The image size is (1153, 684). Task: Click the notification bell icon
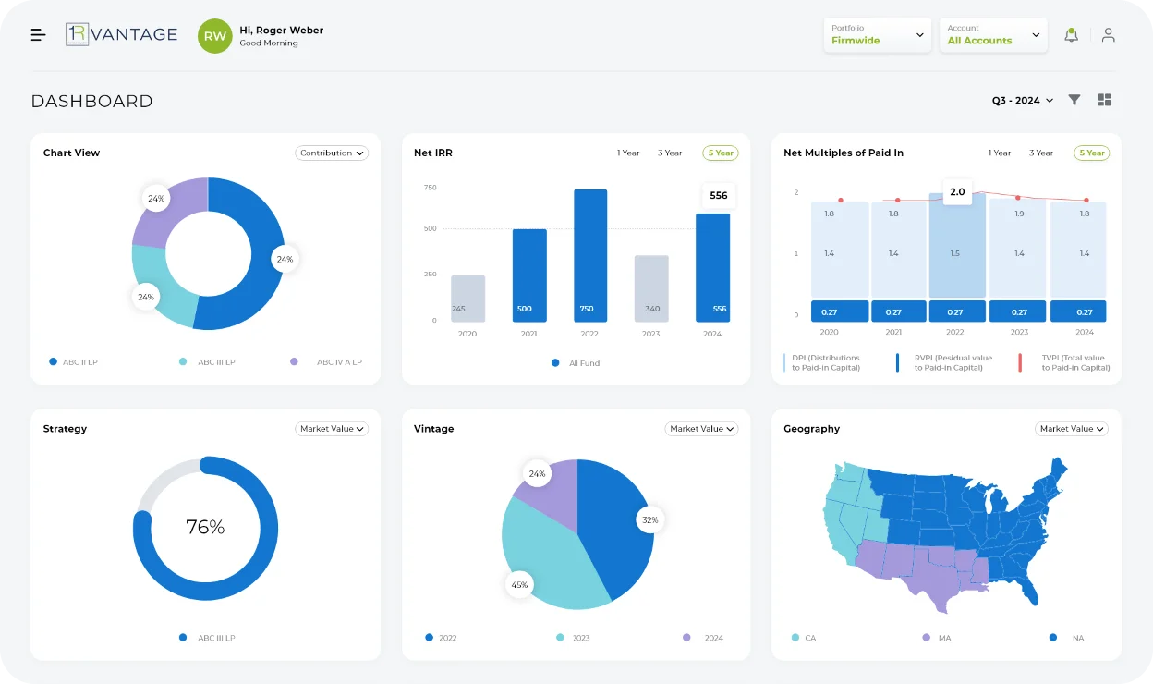click(x=1071, y=35)
